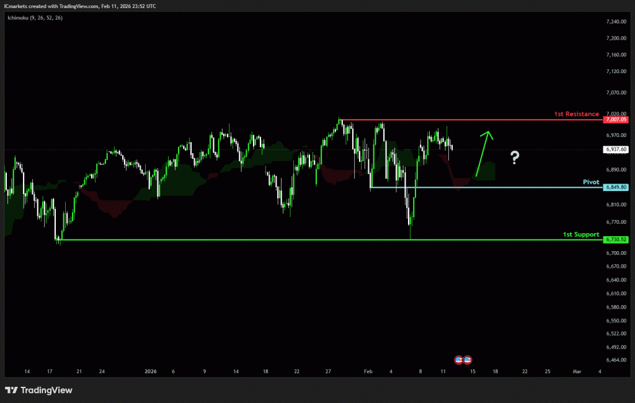Click the ICmarkets TradingView.com attribution text
The width and height of the screenshot is (635, 403).
(x=79, y=6)
